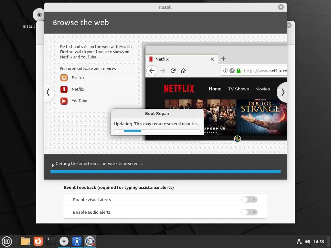
Task: Click the browser reload icon in slideshow
Action: click(173, 71)
